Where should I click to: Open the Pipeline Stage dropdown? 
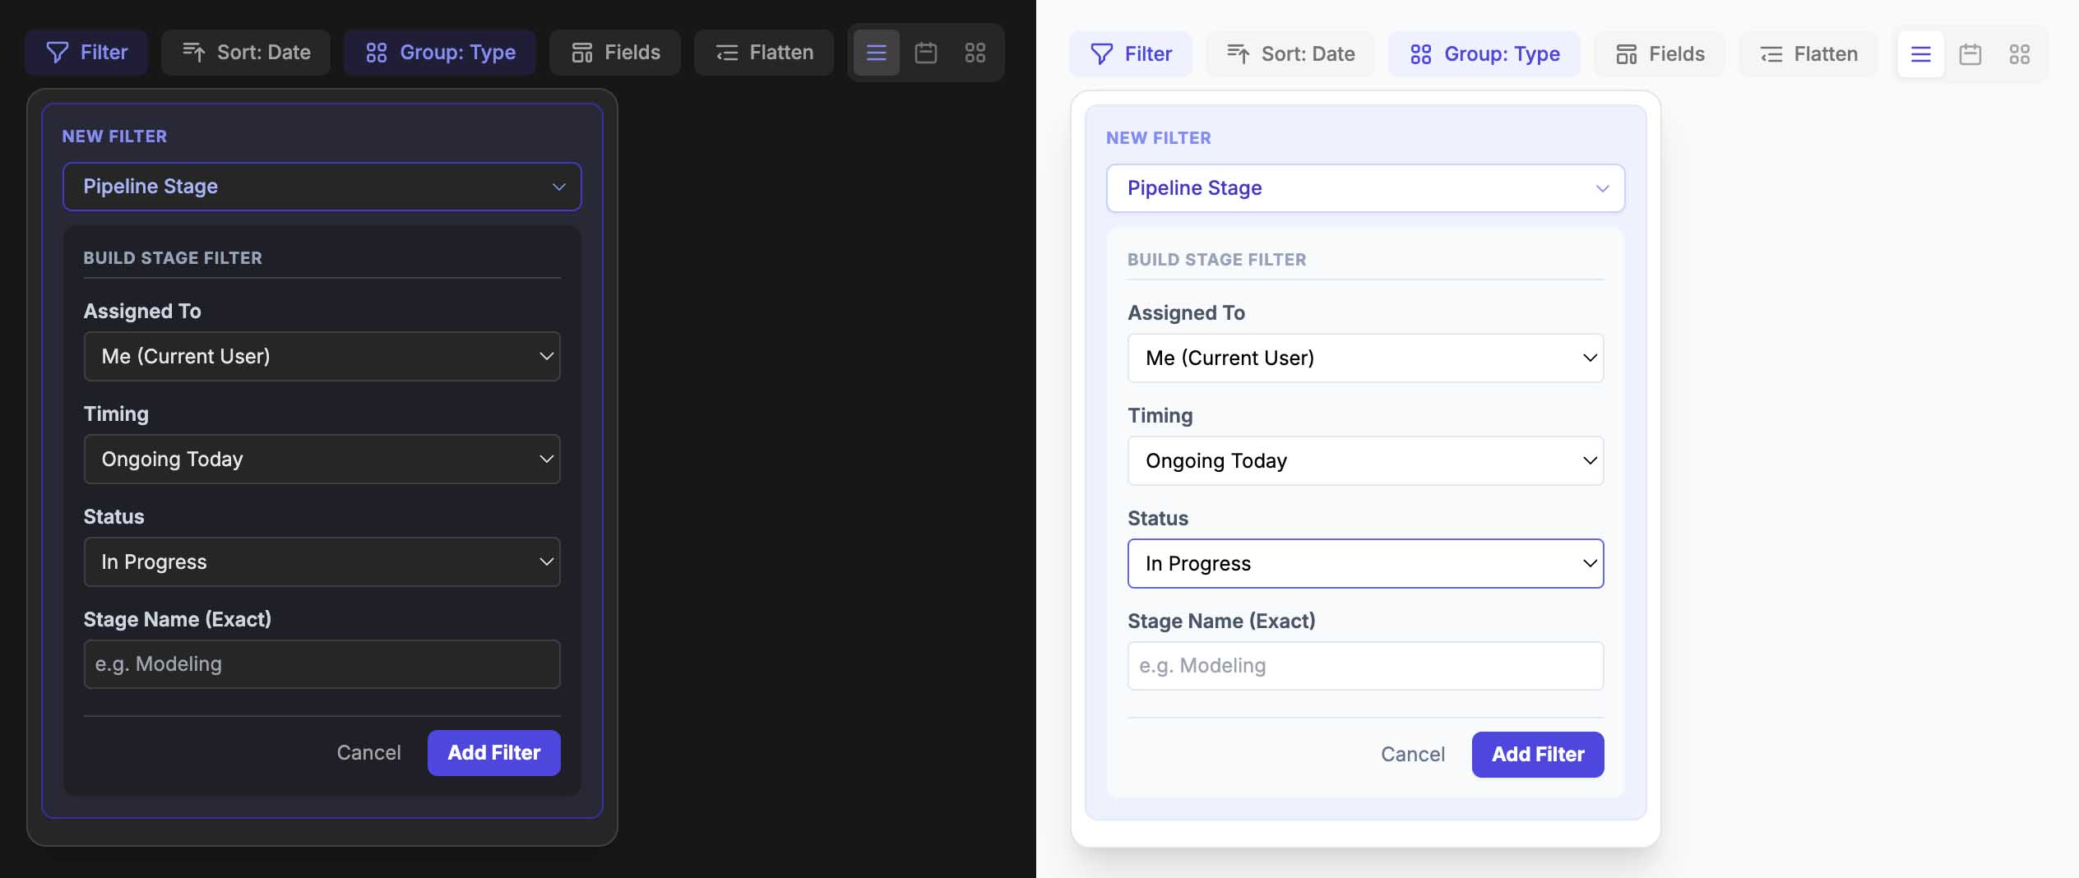322,187
